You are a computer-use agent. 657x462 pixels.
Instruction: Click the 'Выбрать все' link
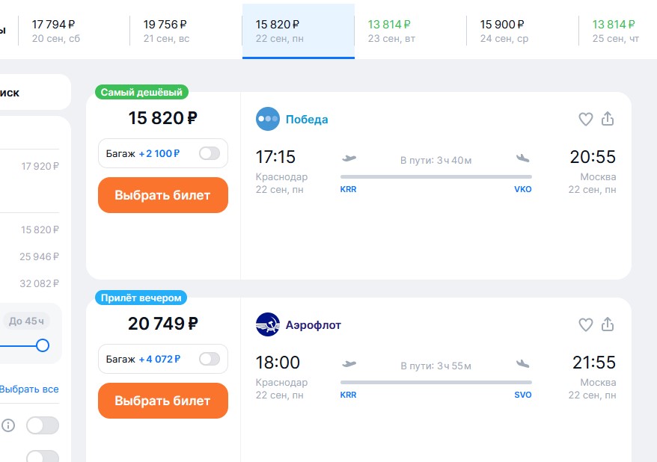click(29, 389)
